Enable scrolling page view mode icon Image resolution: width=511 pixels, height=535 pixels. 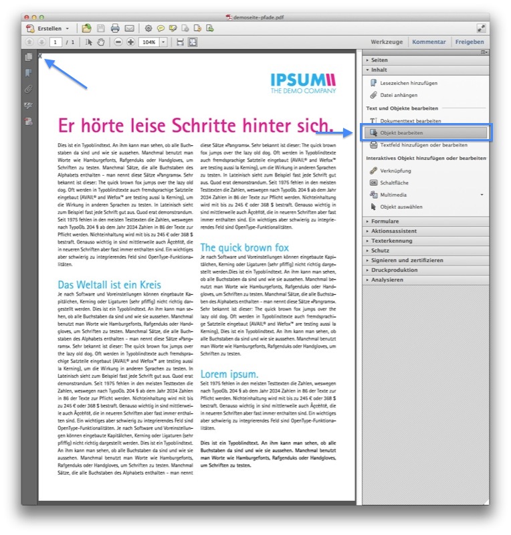coord(180,42)
